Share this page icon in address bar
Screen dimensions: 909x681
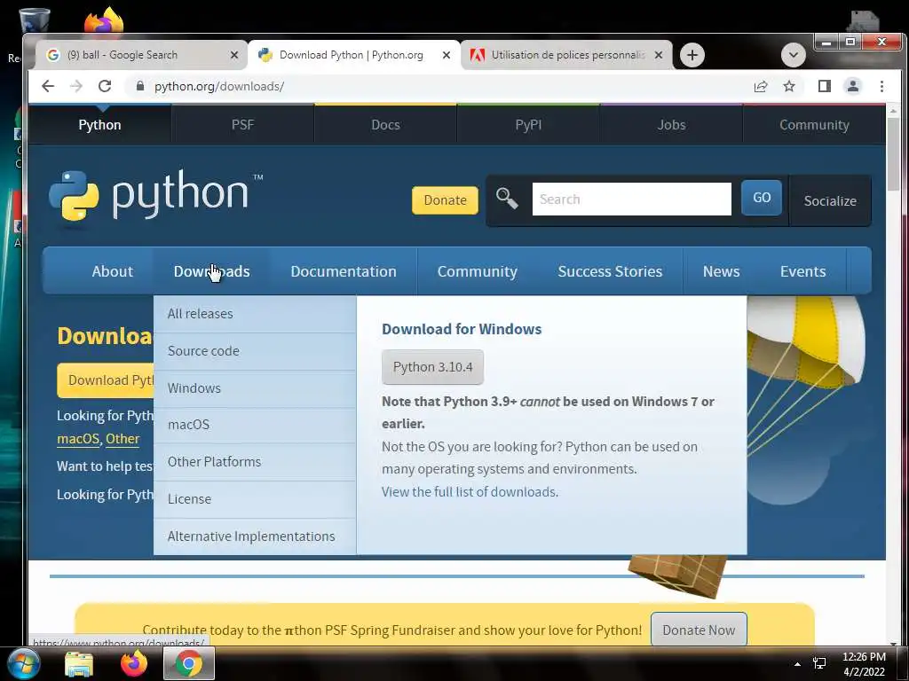pyautogui.click(x=761, y=86)
